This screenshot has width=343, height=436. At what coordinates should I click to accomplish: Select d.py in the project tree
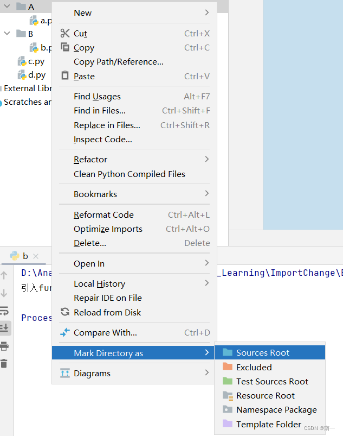coord(37,75)
